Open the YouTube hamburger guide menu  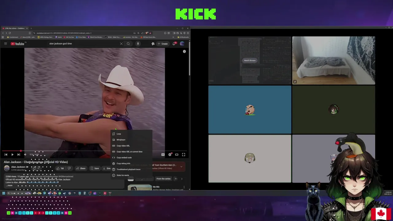pos(6,44)
